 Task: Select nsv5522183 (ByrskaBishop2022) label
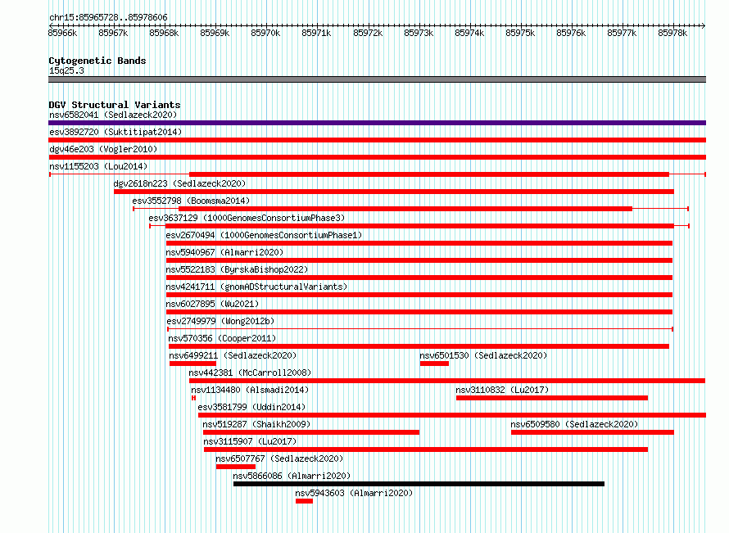pyautogui.click(x=237, y=269)
